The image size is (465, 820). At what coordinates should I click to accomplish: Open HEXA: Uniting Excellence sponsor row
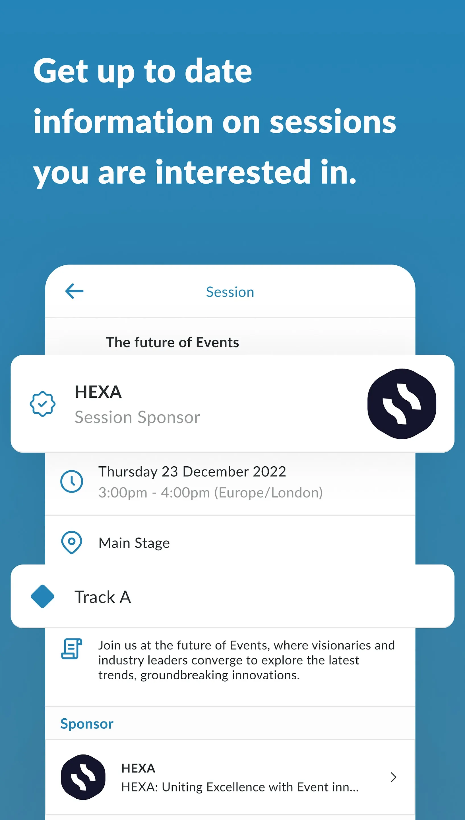230,777
